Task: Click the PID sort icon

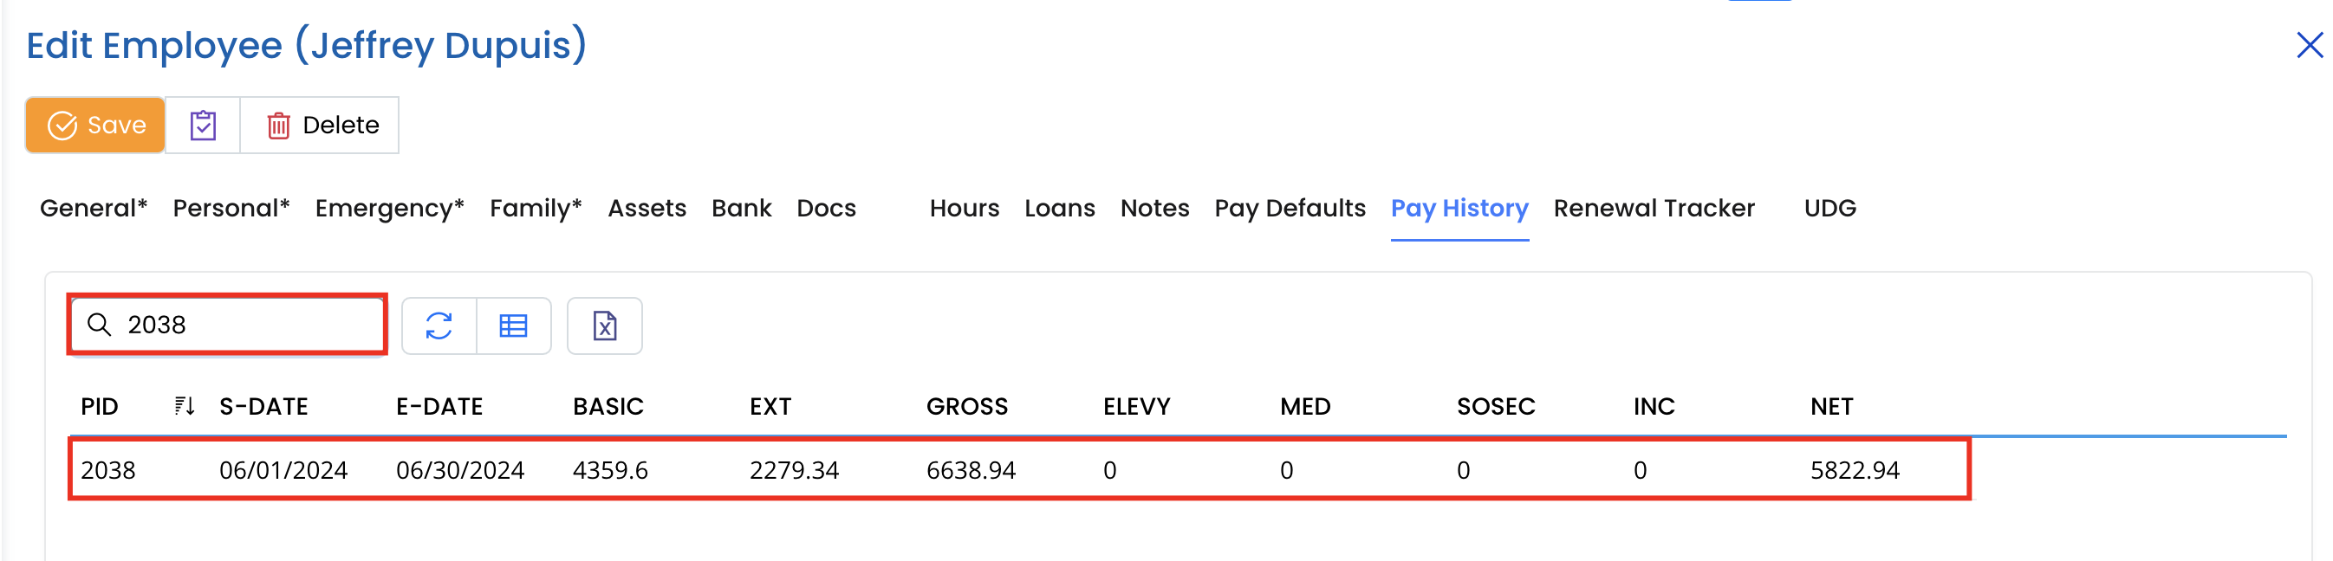Action: [184, 406]
